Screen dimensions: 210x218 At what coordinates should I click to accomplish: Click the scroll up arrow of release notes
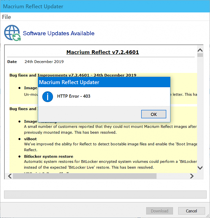[200, 50]
